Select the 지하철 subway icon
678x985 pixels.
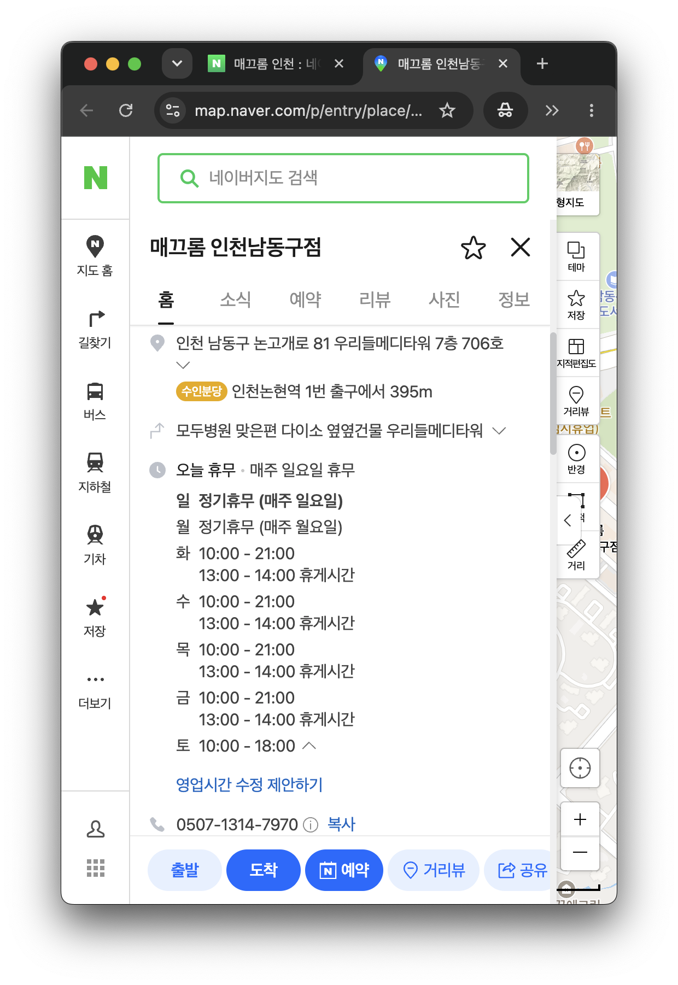95,473
